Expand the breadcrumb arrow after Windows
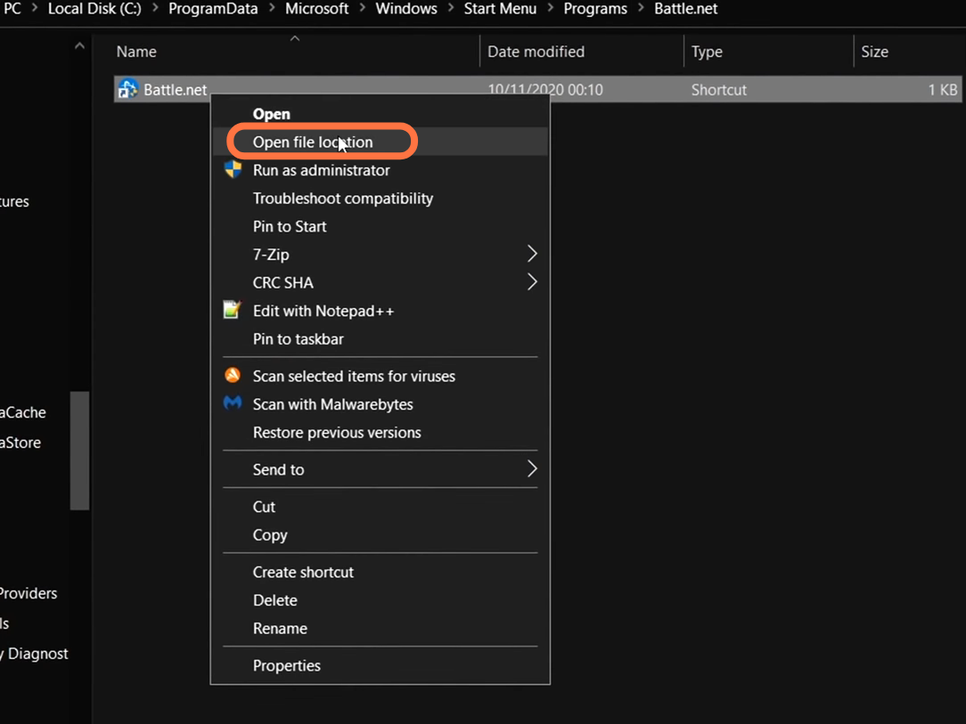966x724 pixels. coord(450,8)
